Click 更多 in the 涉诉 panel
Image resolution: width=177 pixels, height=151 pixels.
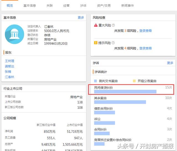pos(170,63)
